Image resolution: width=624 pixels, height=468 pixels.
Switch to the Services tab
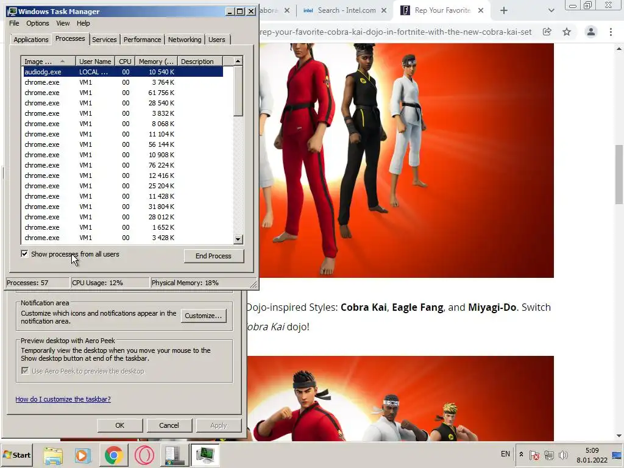(104, 40)
